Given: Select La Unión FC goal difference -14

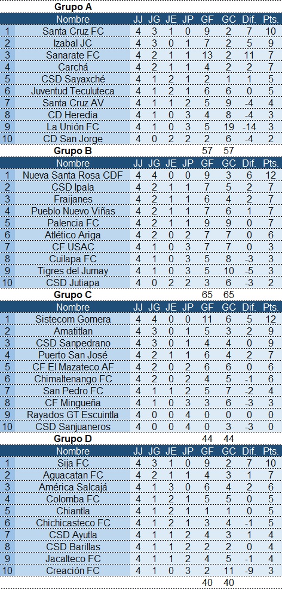Looking at the screenshot, I should [x=249, y=127].
